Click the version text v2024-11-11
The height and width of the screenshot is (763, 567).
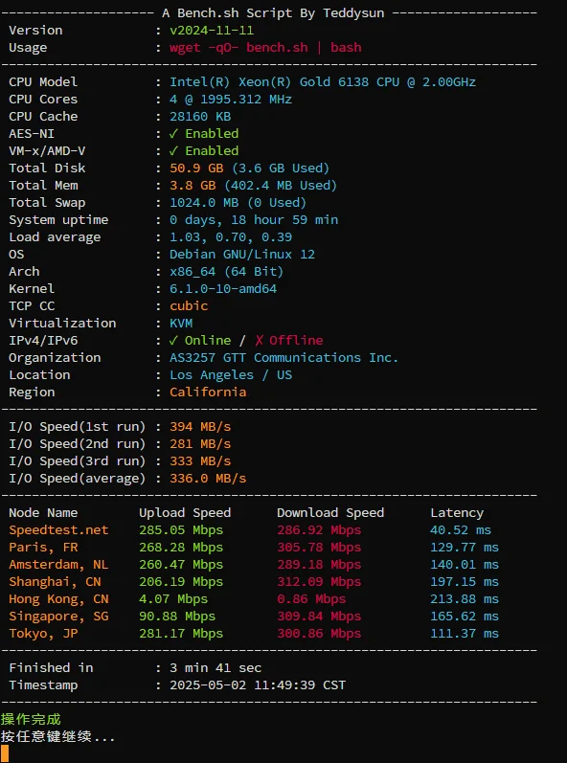pos(212,31)
